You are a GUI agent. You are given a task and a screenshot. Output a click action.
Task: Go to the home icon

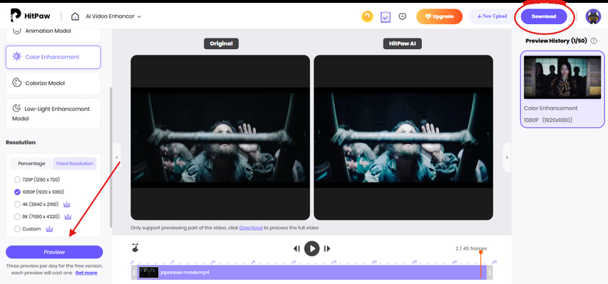tap(75, 16)
